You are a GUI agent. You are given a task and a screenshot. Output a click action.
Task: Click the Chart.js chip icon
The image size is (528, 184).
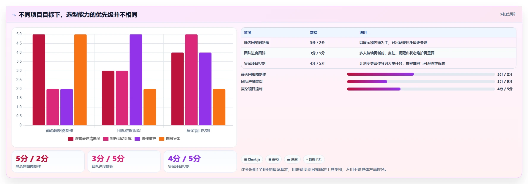[x=245, y=159]
